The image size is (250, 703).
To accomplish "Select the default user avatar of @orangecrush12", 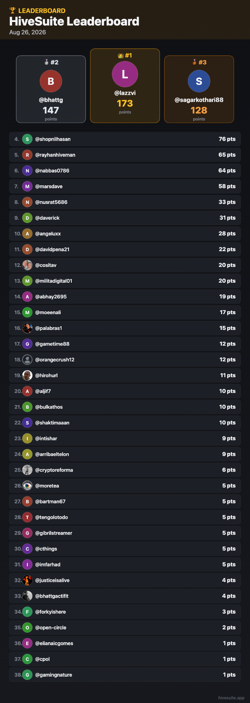I will (x=27, y=360).
